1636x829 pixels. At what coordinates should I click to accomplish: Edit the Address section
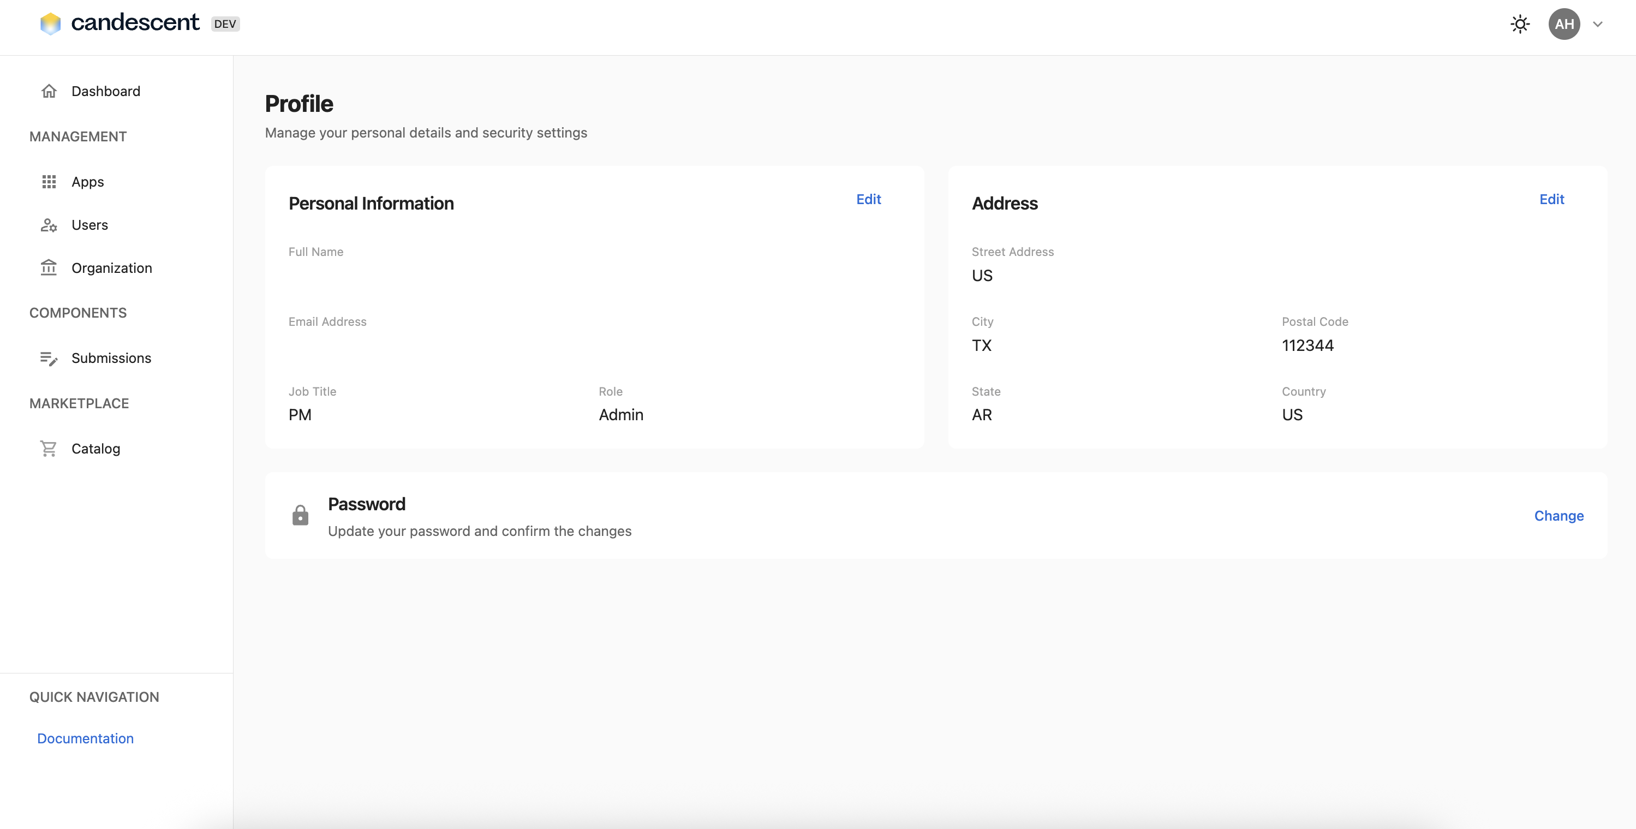coord(1551,199)
